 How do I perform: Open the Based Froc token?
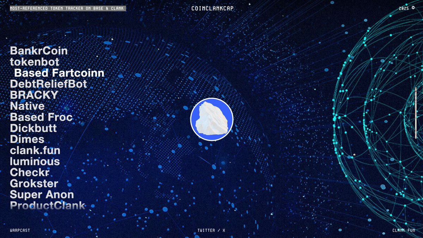click(x=41, y=117)
